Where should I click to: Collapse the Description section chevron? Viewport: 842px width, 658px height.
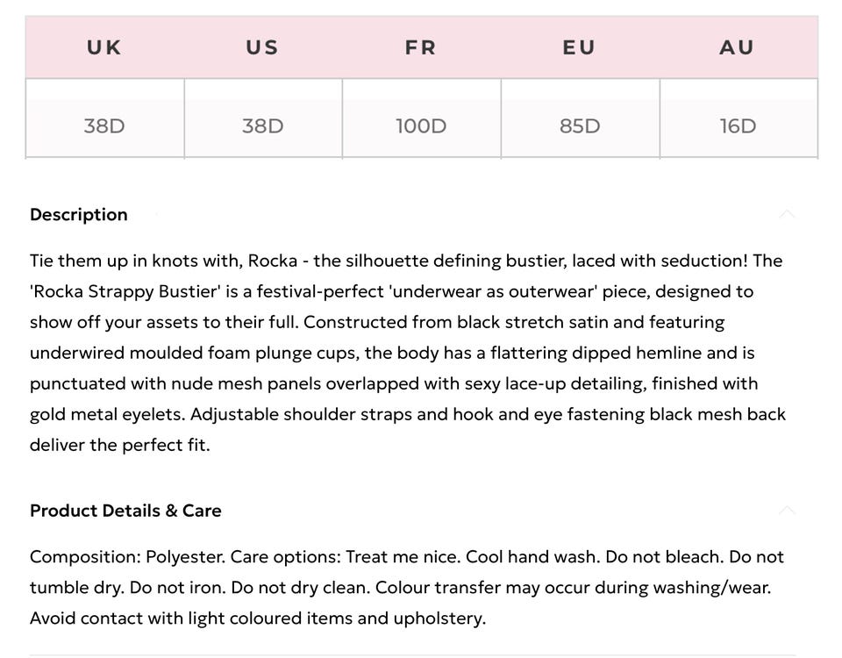click(x=787, y=214)
